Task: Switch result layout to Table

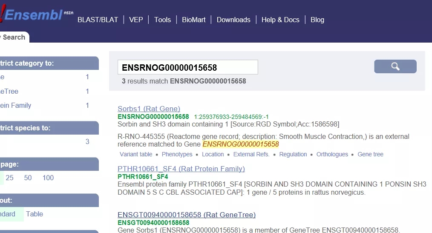Action: coord(35,214)
